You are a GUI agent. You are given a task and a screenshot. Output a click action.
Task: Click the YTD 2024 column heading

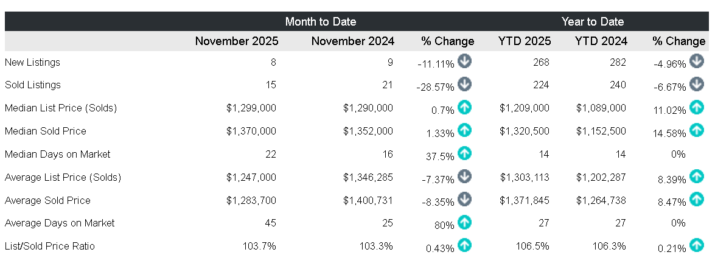[601, 41]
